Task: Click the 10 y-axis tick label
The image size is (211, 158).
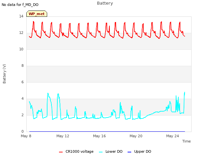Action: 21,49
